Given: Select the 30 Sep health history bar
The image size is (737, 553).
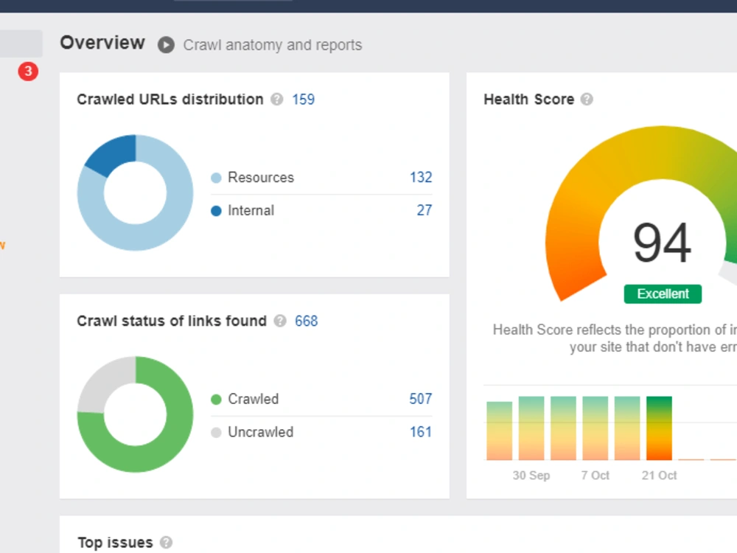Looking at the screenshot, I should (531, 428).
